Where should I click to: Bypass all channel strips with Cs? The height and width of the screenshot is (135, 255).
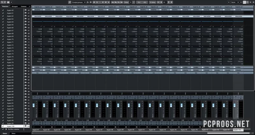pyautogui.click(x=119, y=2)
